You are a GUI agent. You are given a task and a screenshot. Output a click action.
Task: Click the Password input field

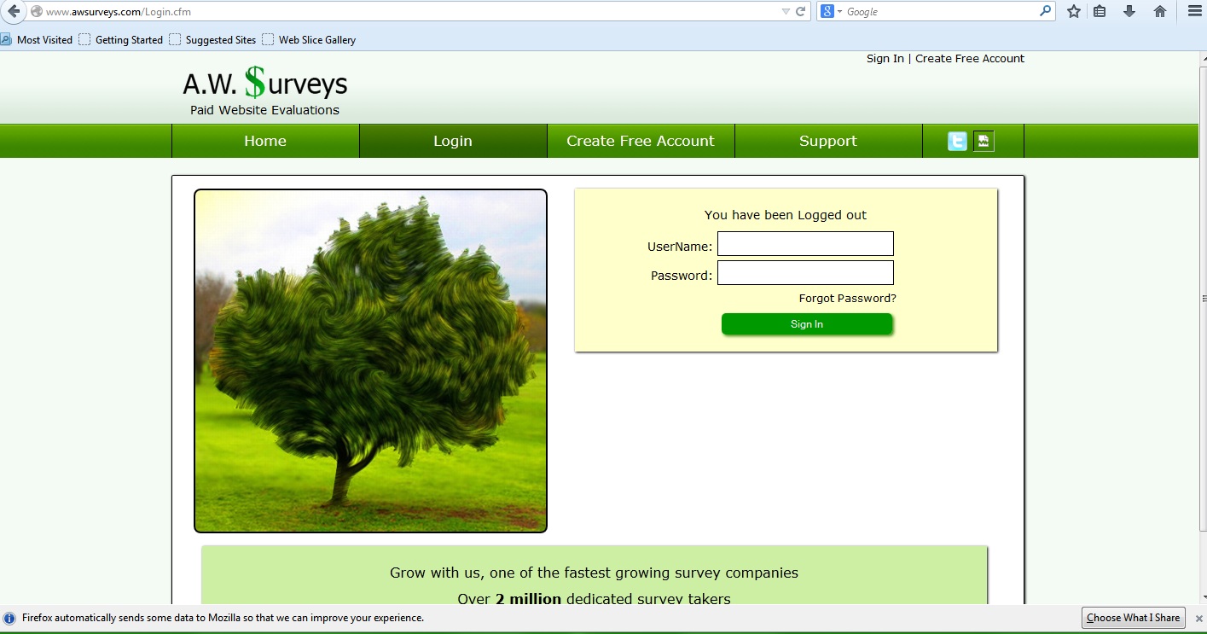[805, 273]
